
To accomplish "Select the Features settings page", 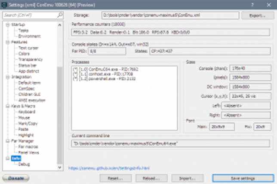I will point(19,42).
